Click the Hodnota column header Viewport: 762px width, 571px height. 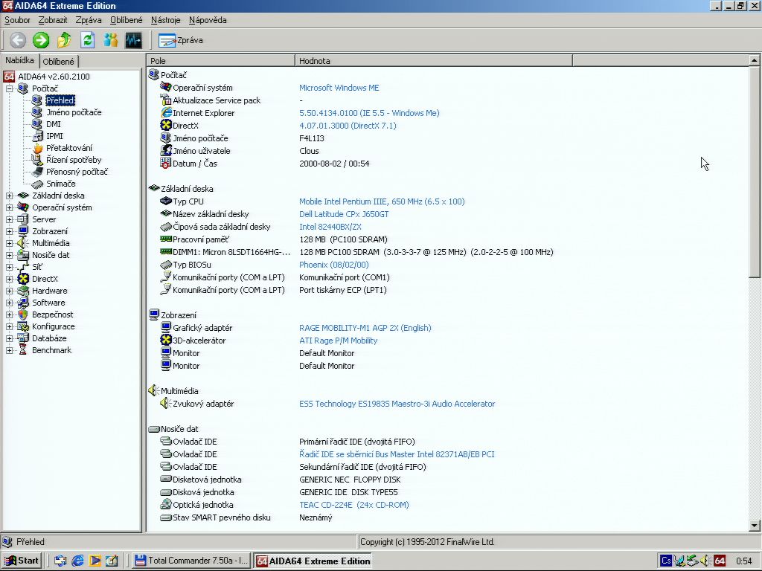(x=434, y=61)
